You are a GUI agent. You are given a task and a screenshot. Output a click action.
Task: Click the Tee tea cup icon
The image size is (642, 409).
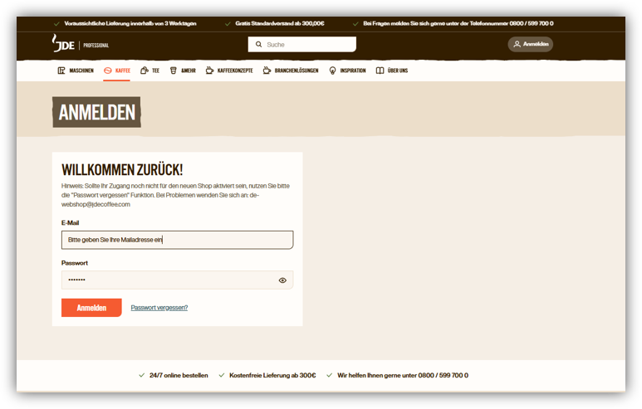pos(145,71)
